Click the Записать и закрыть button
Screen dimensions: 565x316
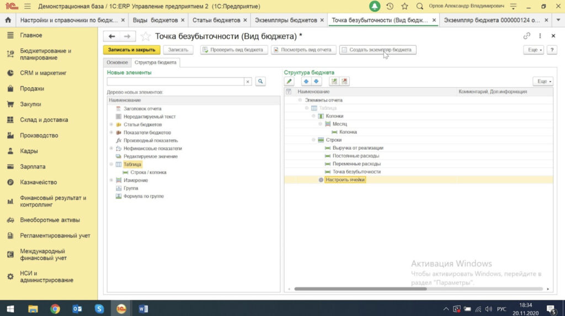(131, 50)
